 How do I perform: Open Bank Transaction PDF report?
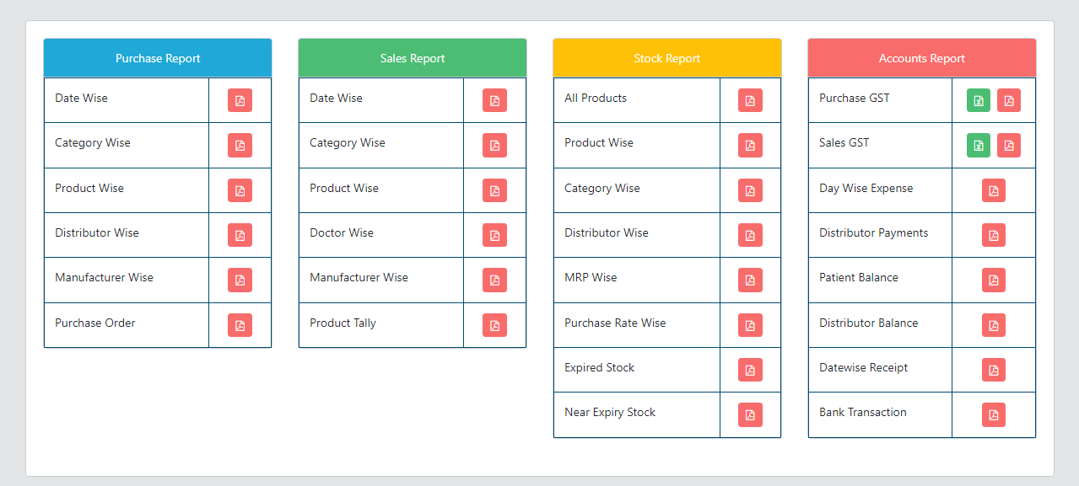(x=993, y=414)
